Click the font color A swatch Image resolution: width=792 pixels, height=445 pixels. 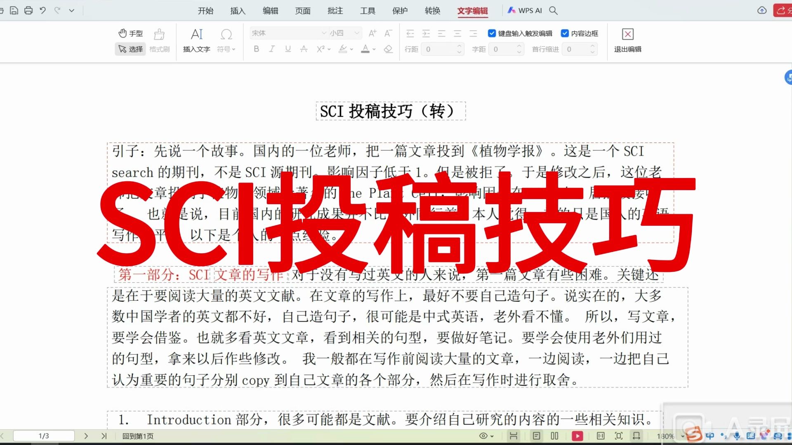365,49
